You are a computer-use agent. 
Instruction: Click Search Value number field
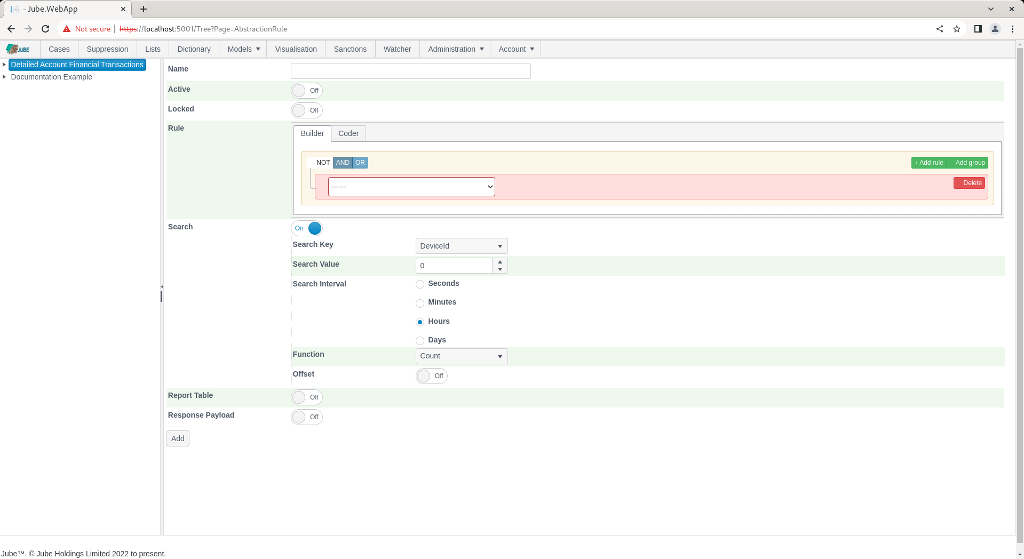(x=454, y=266)
